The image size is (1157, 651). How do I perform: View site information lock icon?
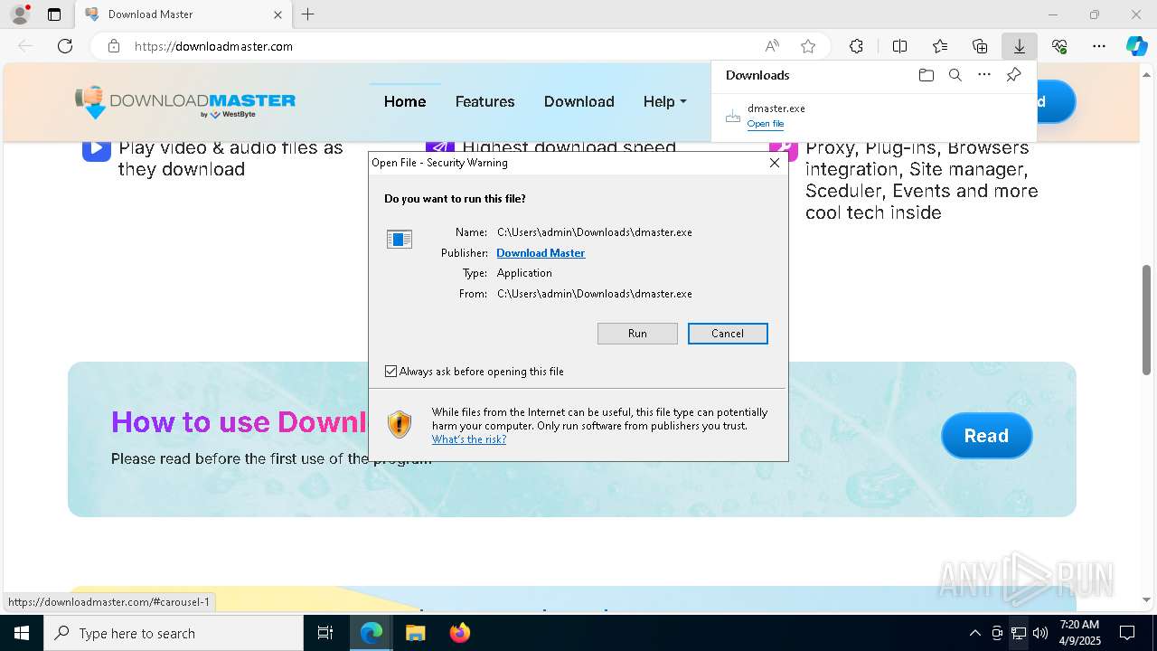(x=114, y=46)
